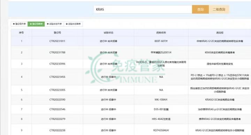Click the 序号 column header

tap(21, 33)
